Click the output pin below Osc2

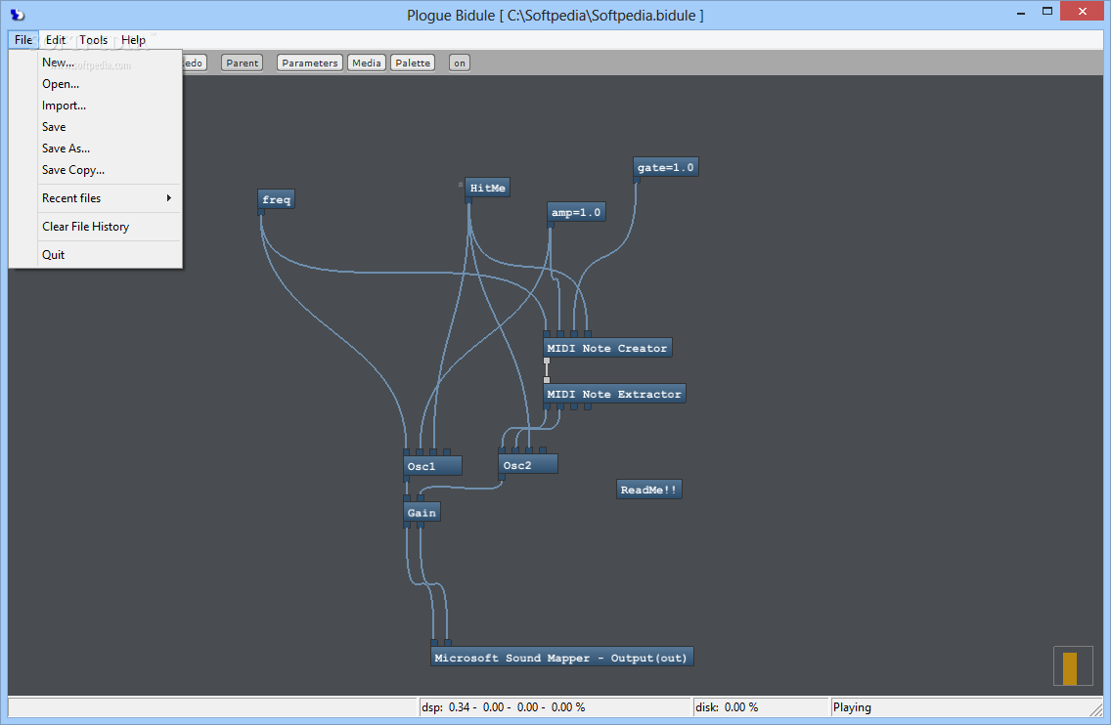[502, 477]
